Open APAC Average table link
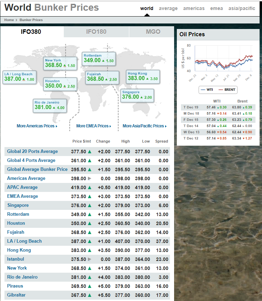Image resolution: width=262 pixels, height=301 pixels. click(22, 187)
